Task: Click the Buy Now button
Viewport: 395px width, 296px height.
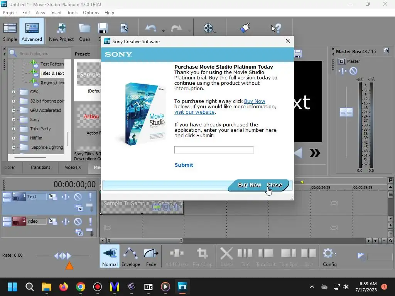Action: [250, 185]
